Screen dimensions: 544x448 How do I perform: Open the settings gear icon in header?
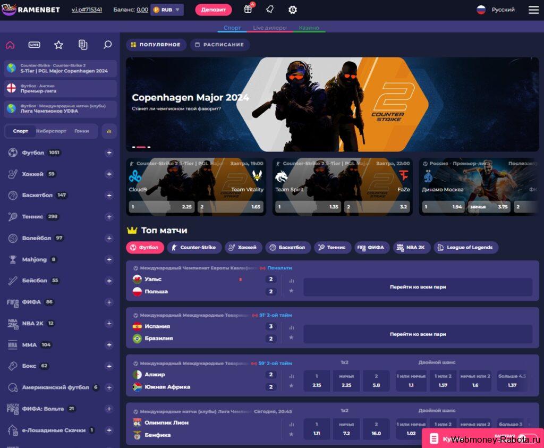point(293,10)
